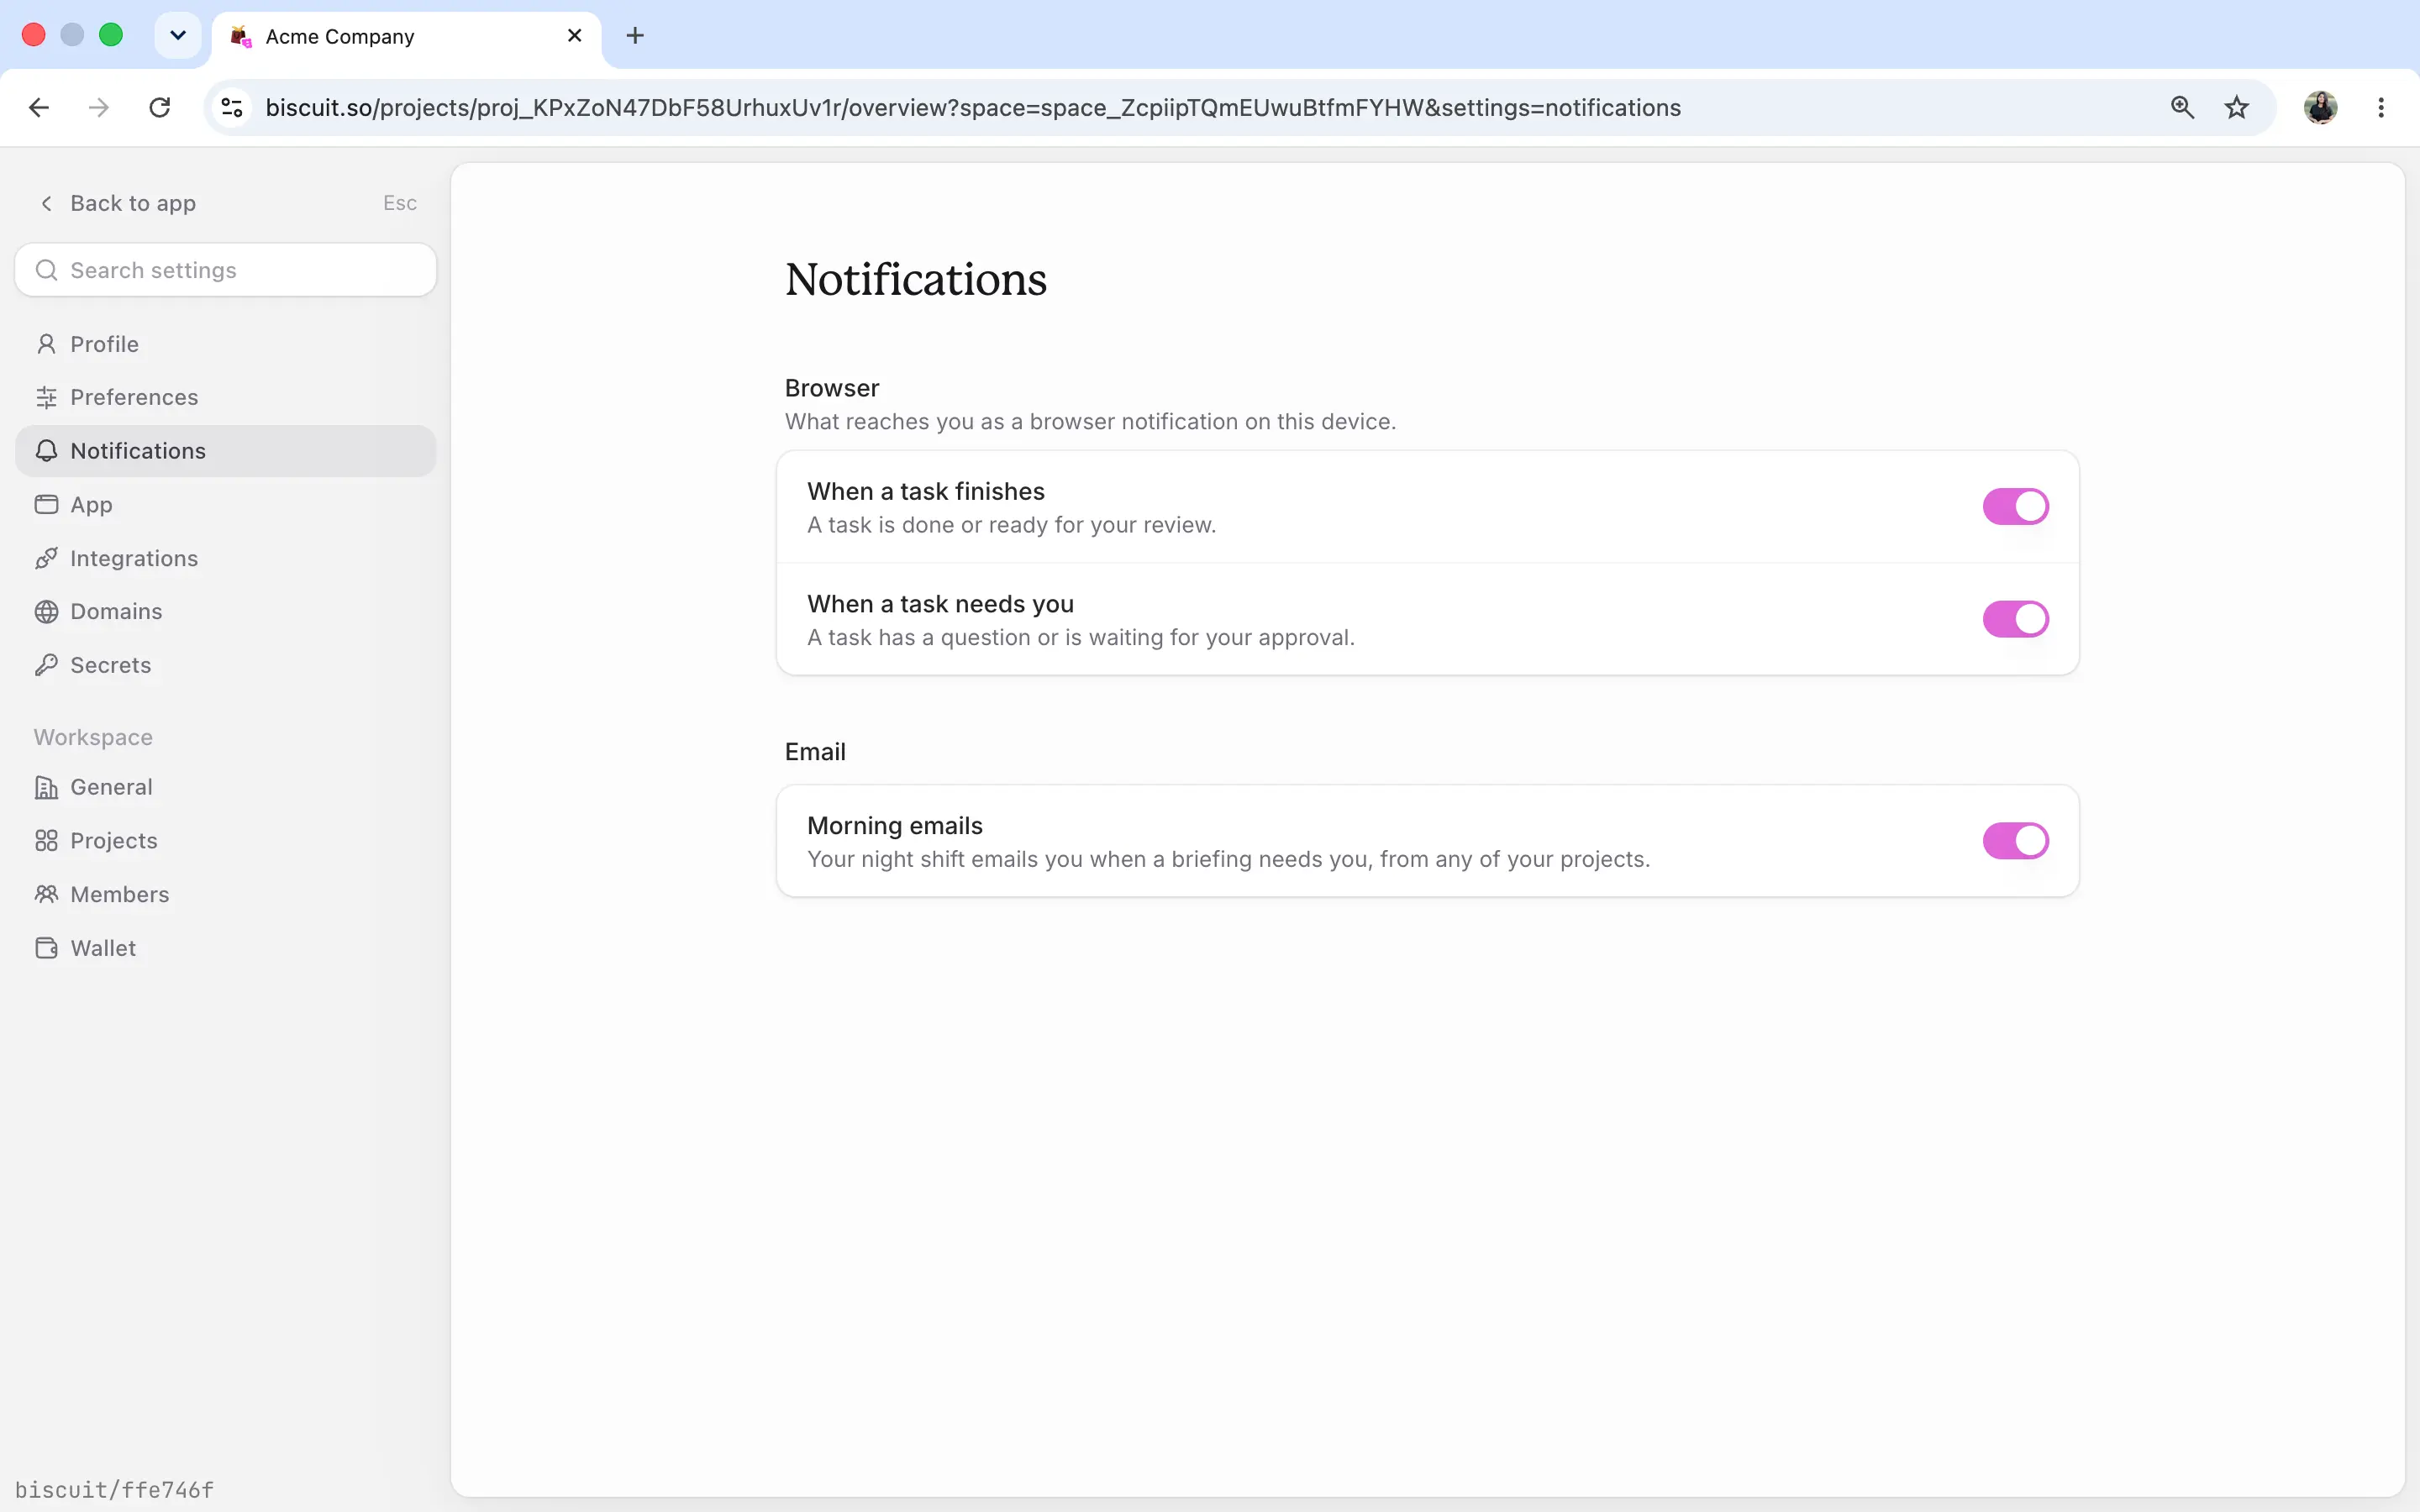Viewport: 2420px width, 1512px height.
Task: Turn off 'When a task needs you' toggle
Action: (2015, 619)
